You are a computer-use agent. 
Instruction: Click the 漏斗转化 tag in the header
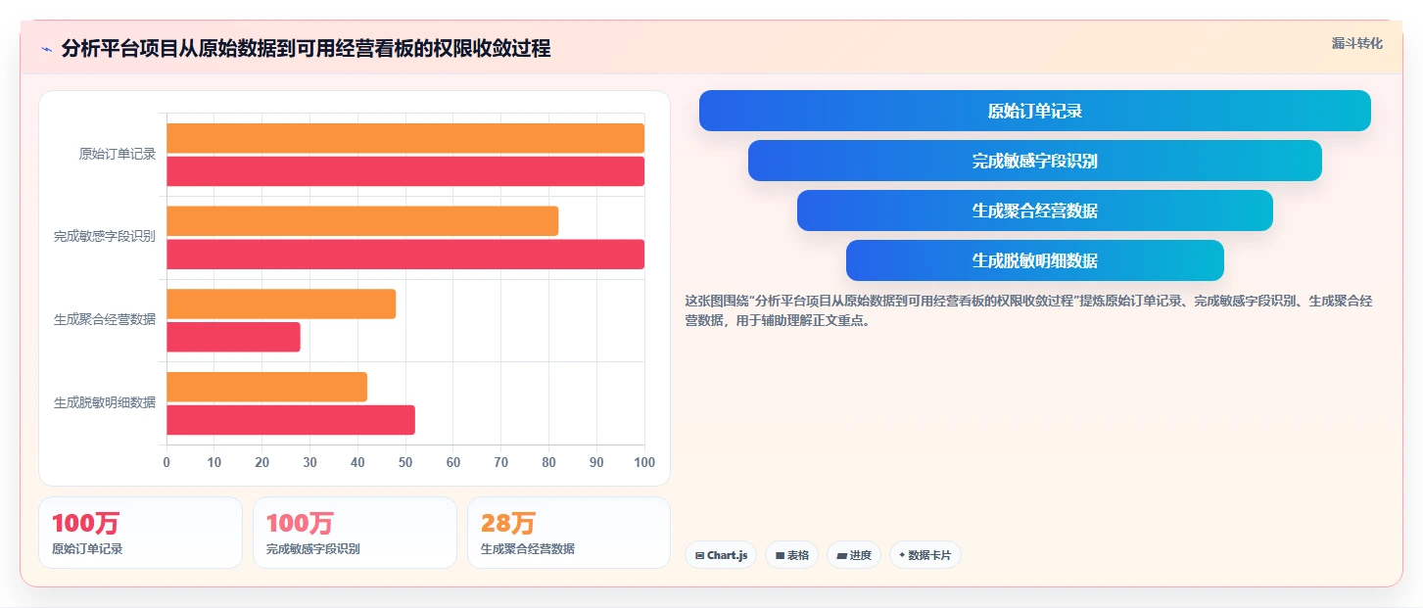point(1357,43)
